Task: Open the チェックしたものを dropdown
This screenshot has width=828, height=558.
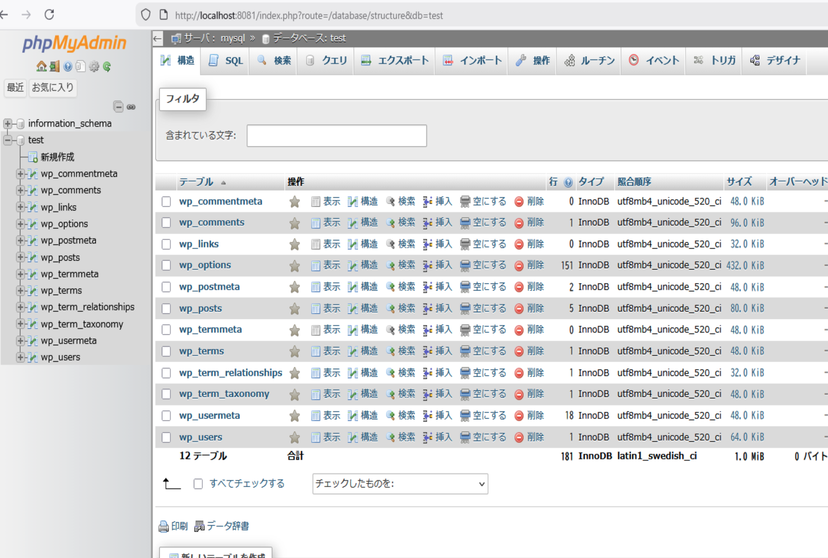Action: coord(400,484)
